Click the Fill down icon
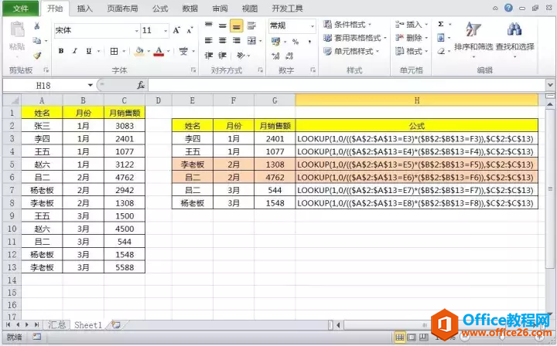The height and width of the screenshot is (346, 557). pyautogui.click(x=441, y=38)
